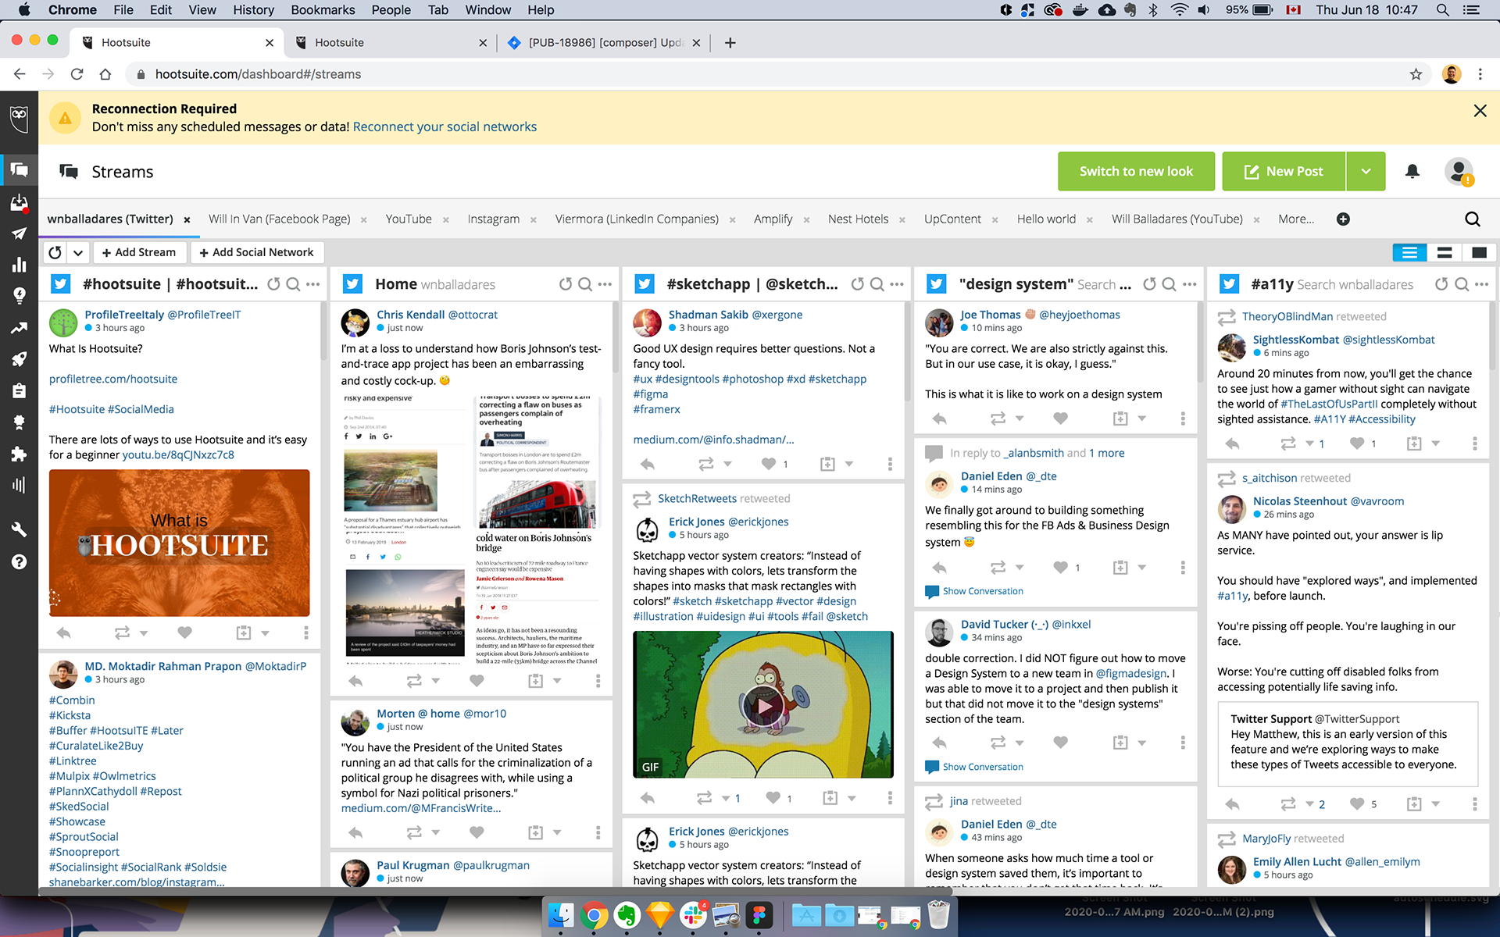Expand the New Post dropdown arrow
This screenshot has height=937, width=1500.
coord(1366,171)
